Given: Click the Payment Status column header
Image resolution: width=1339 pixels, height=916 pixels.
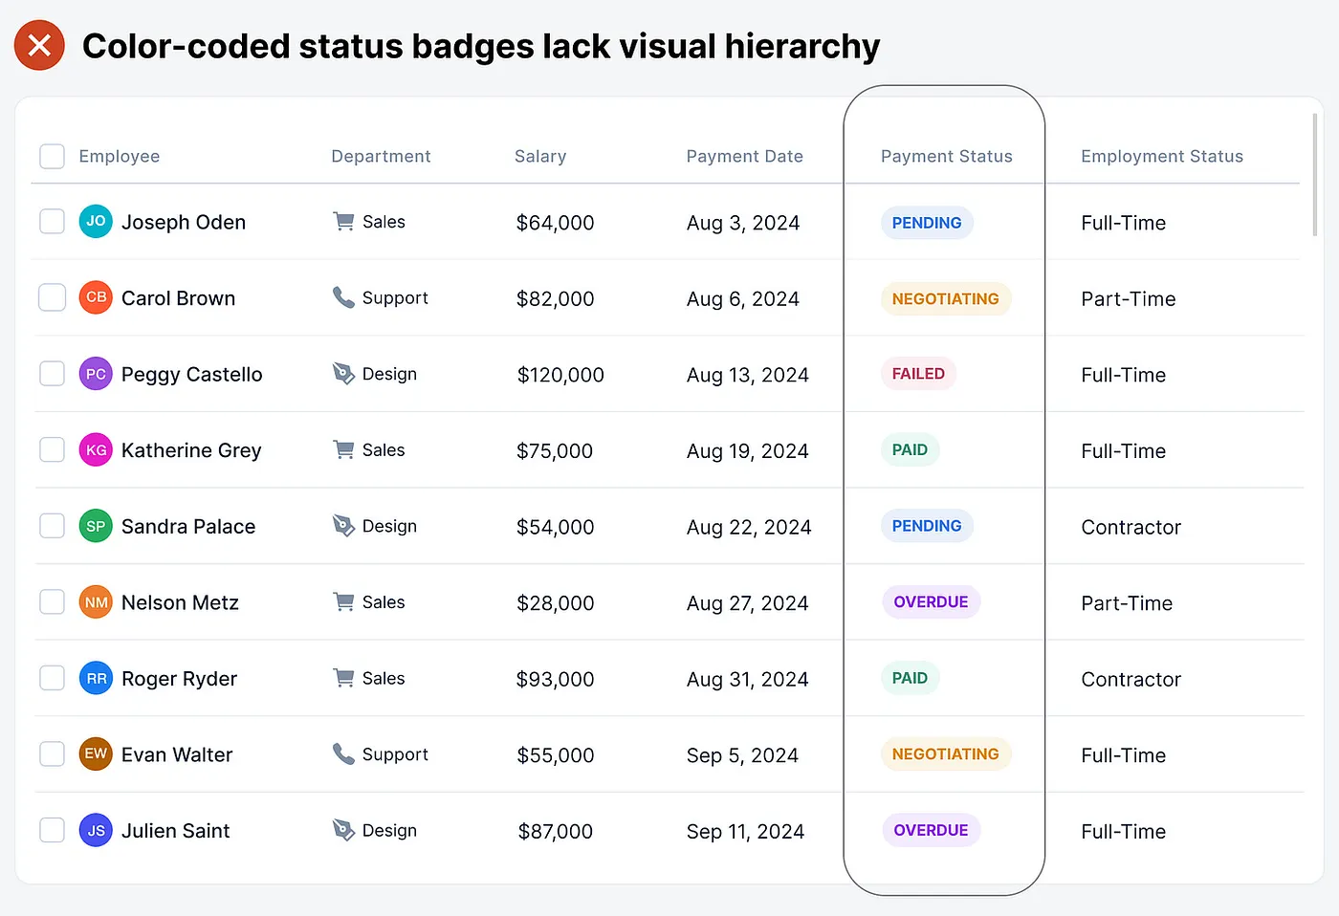Looking at the screenshot, I should coord(946,156).
